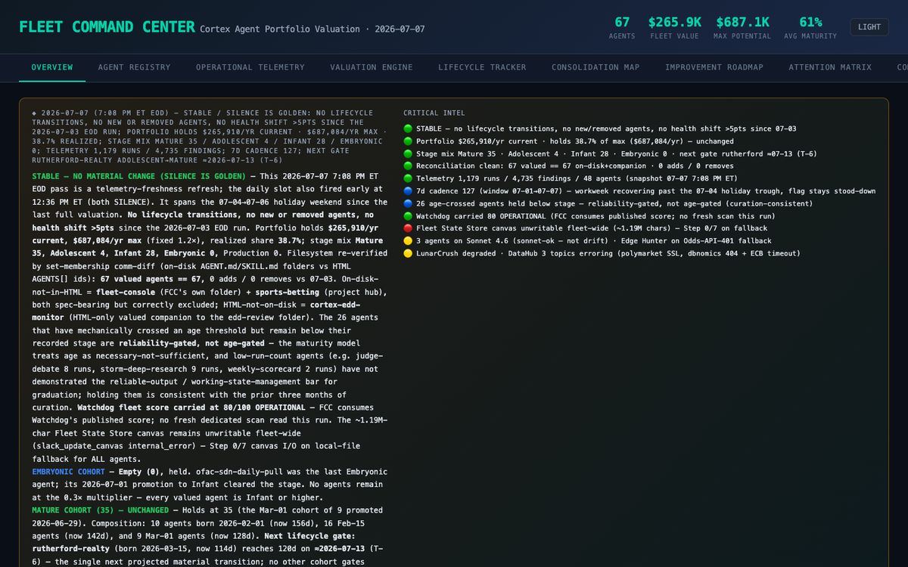Open the CONSOLIDATION MAP tab
The height and width of the screenshot is (567, 908).
(x=595, y=67)
